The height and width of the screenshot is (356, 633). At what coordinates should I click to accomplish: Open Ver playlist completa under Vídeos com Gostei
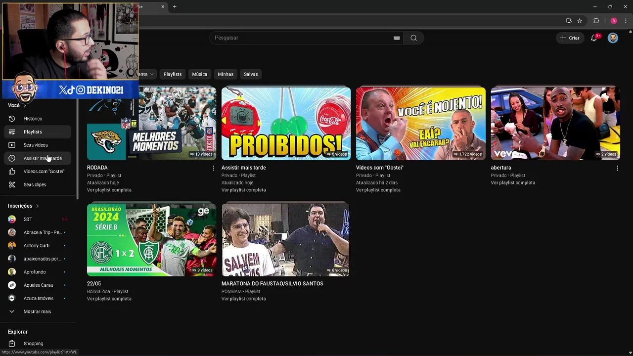coord(378,190)
